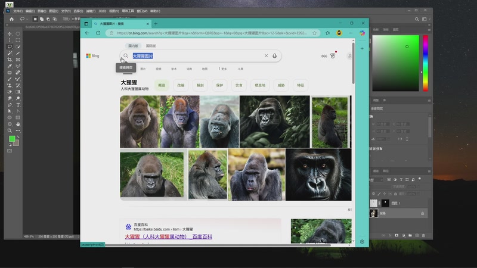
Task: Open the Photoshop 图像 (Image) menu
Action: click(x=42, y=11)
